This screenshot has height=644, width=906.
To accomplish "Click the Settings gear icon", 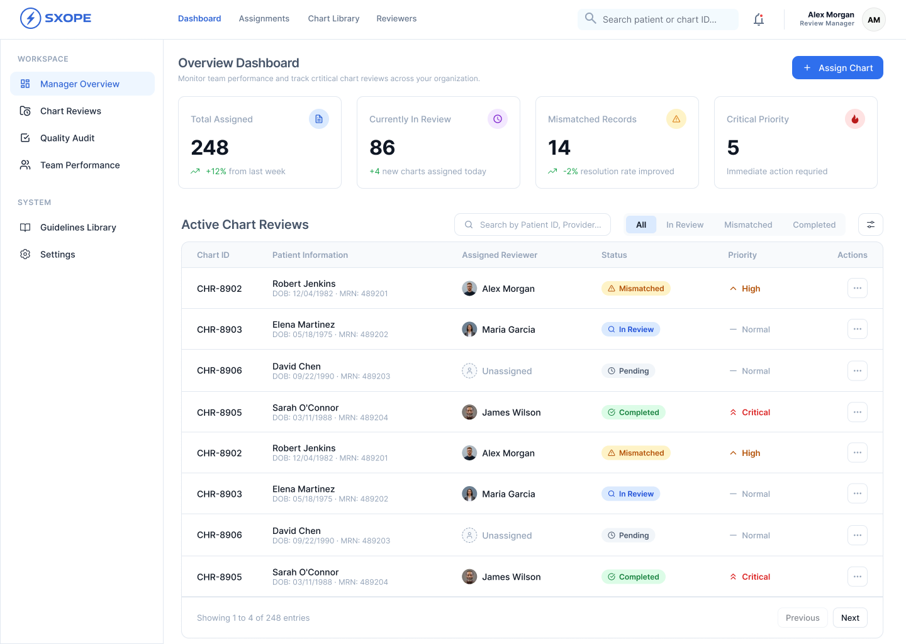I will click(x=25, y=254).
